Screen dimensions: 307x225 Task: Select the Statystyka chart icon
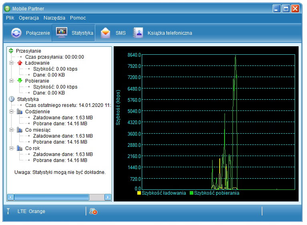[62, 33]
